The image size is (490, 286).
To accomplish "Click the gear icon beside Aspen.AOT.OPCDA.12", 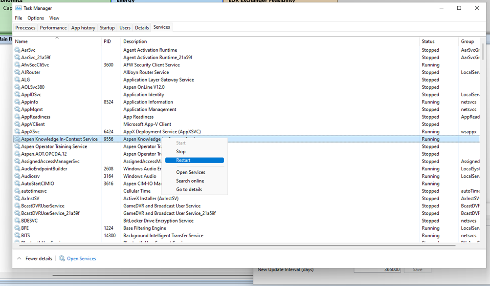I will pos(17,154).
